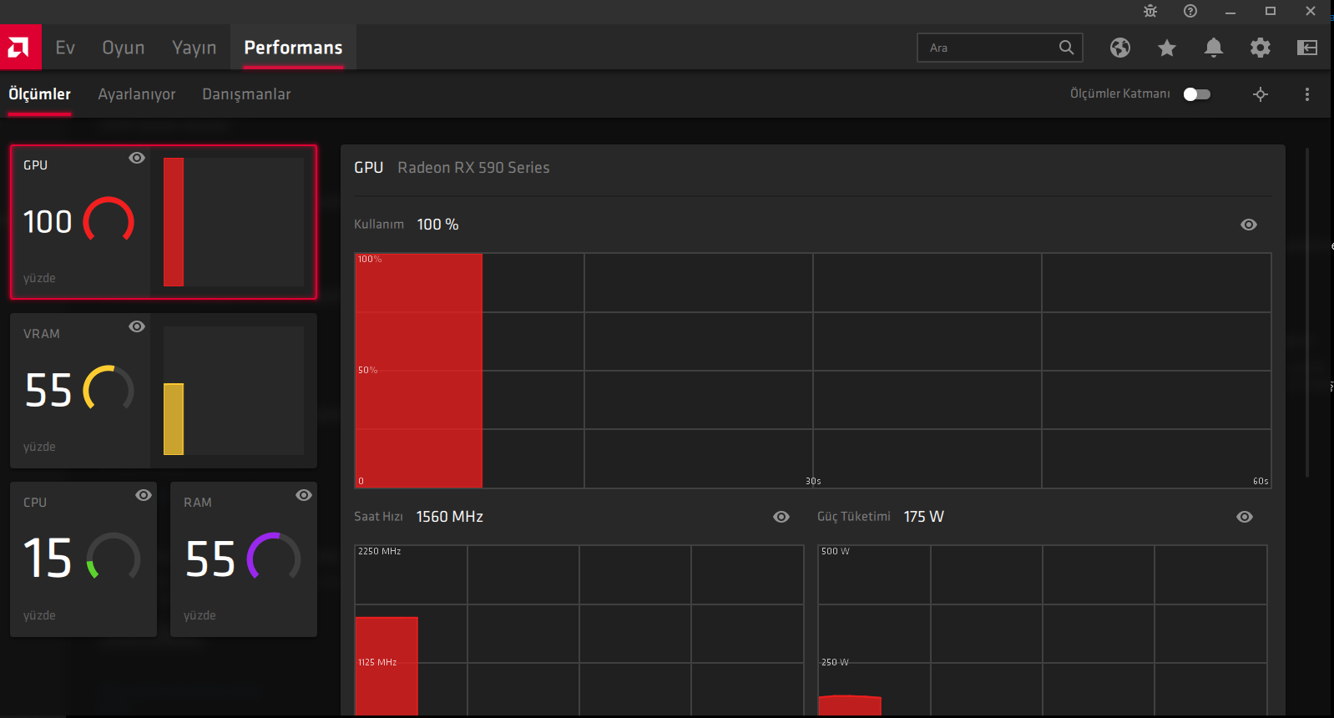Click the 175 W power value

coord(924,517)
